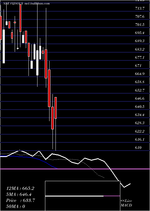Screen dimensions: 150x211
Task: Click the last red candlestick near 646.6
Action: tap(55, 108)
